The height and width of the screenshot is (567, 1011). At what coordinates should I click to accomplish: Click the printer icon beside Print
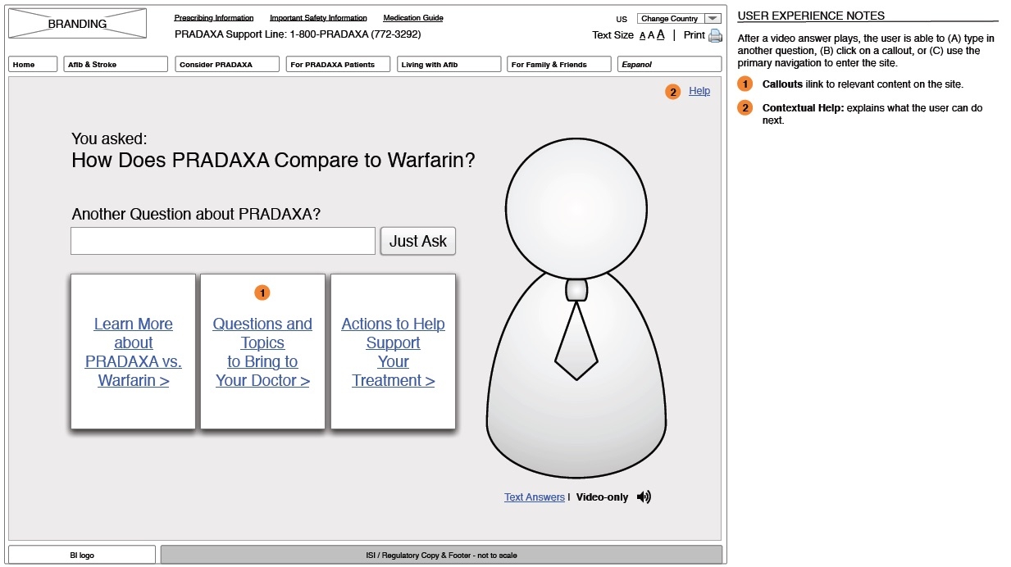715,35
